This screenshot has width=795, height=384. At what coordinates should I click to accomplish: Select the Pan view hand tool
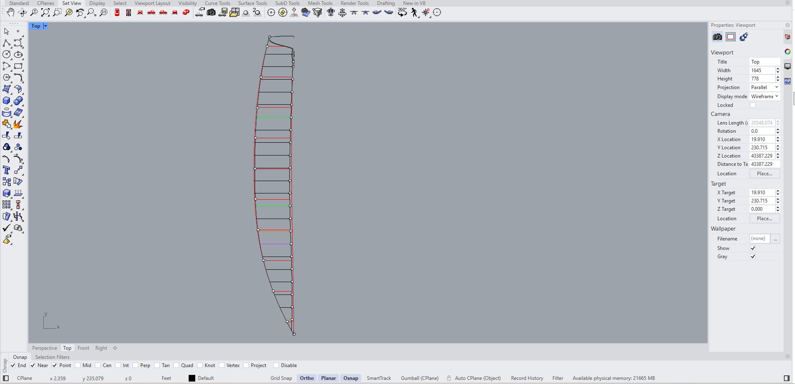tap(10, 12)
